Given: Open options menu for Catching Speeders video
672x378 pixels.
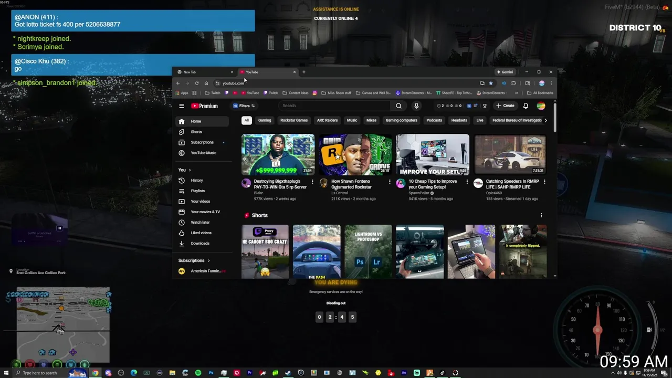Looking at the screenshot, I should [544, 182].
